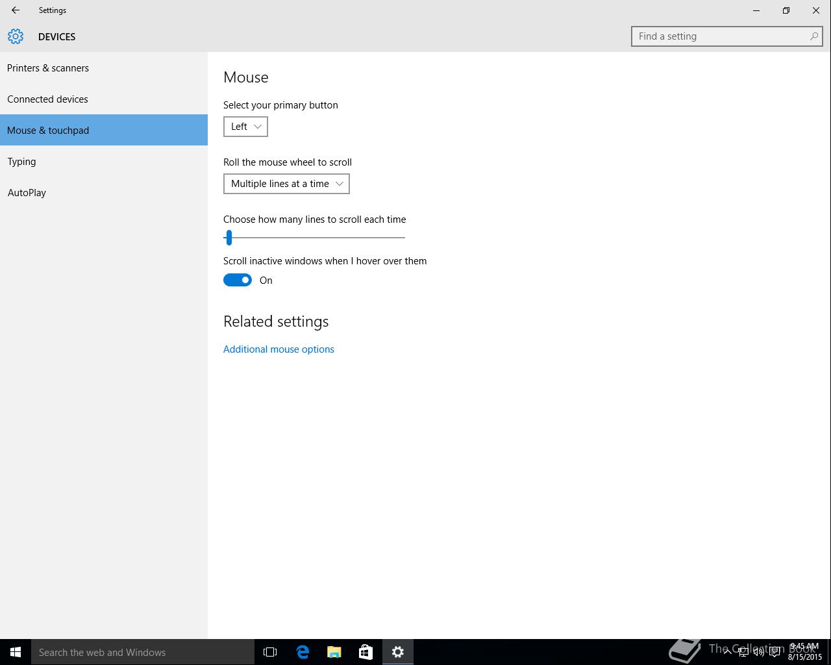Click the search magnifier icon
831x665 pixels.
click(813, 36)
